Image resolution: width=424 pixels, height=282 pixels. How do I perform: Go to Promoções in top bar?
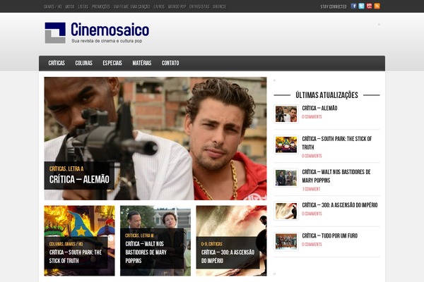click(x=101, y=7)
